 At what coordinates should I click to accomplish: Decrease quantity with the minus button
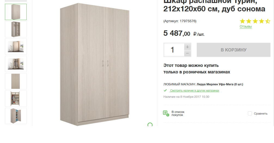[187, 53]
